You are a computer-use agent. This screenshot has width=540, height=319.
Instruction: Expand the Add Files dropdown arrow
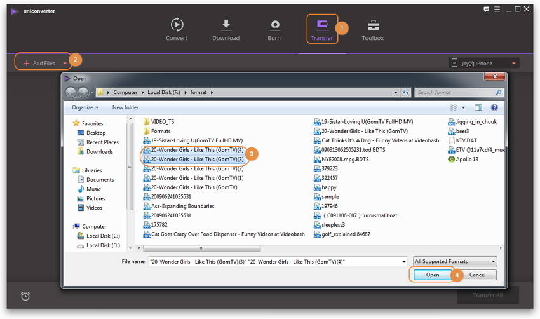click(65, 64)
